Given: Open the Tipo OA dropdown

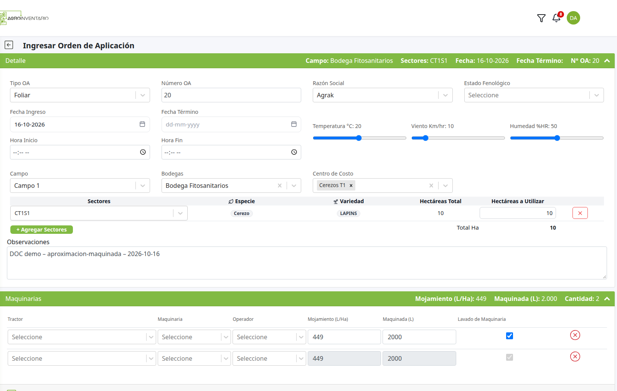Looking at the screenshot, I should [80, 95].
